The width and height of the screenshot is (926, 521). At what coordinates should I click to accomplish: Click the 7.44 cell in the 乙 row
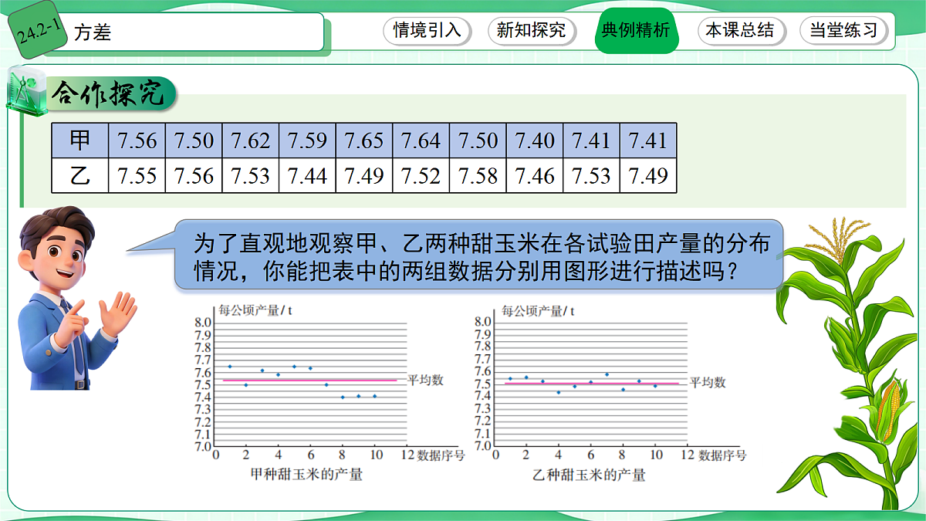(308, 176)
